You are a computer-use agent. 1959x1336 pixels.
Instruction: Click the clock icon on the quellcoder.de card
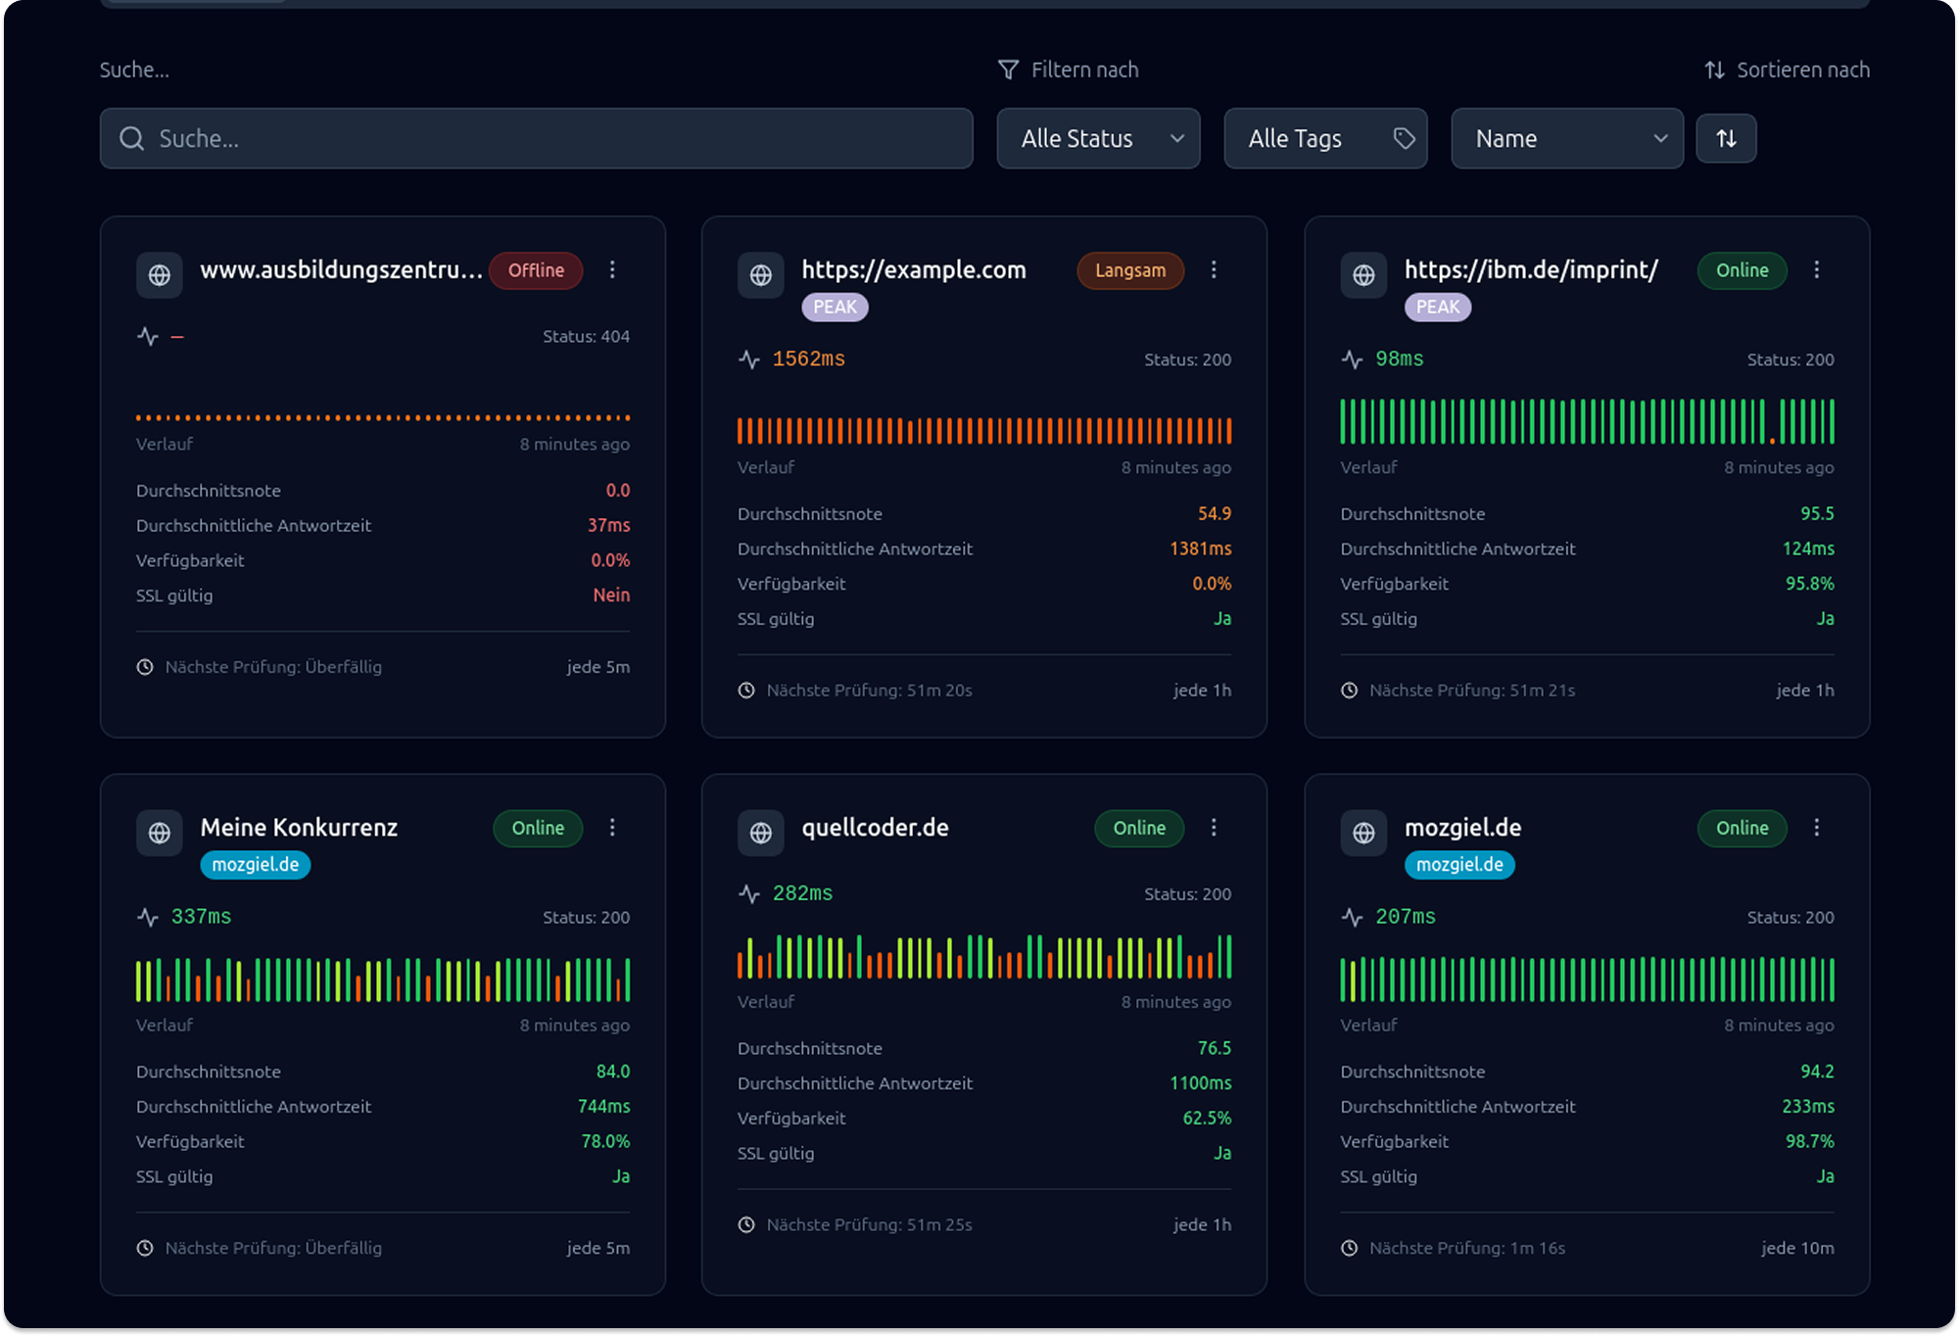(747, 1223)
